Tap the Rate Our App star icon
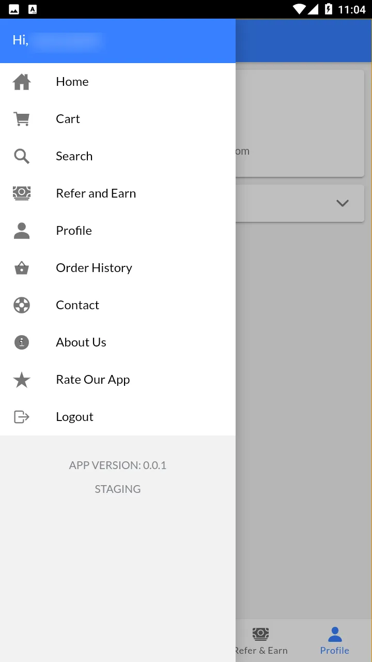 22,380
